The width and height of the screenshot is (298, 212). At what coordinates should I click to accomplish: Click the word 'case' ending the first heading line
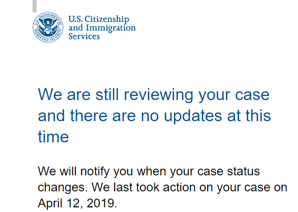(x=253, y=95)
